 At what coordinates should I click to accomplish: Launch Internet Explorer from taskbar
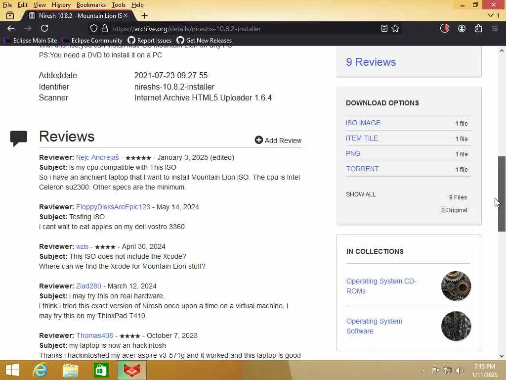(x=40, y=370)
